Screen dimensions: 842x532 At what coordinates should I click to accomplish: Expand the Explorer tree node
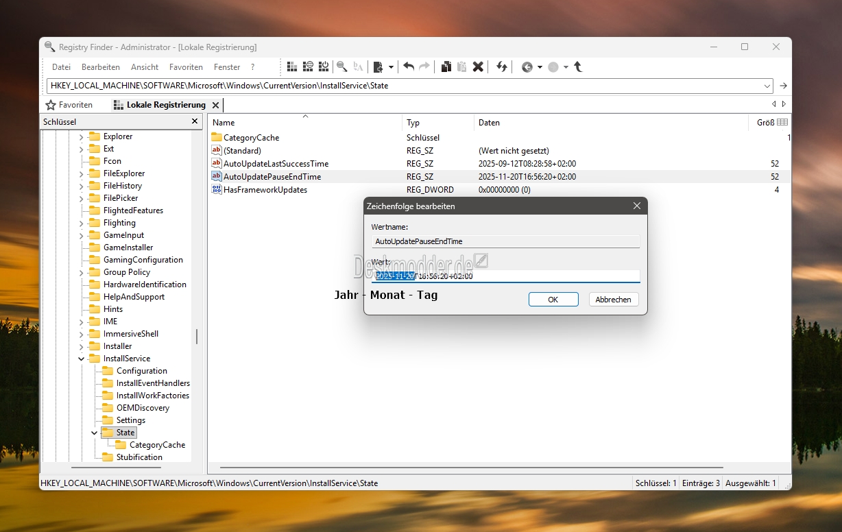[x=81, y=136]
